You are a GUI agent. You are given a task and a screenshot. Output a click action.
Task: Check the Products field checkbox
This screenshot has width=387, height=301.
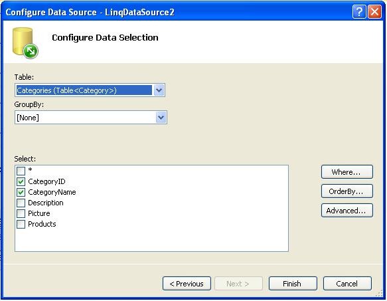21,224
